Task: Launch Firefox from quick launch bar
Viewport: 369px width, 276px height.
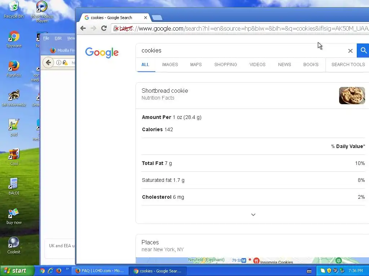Action: 59,271
